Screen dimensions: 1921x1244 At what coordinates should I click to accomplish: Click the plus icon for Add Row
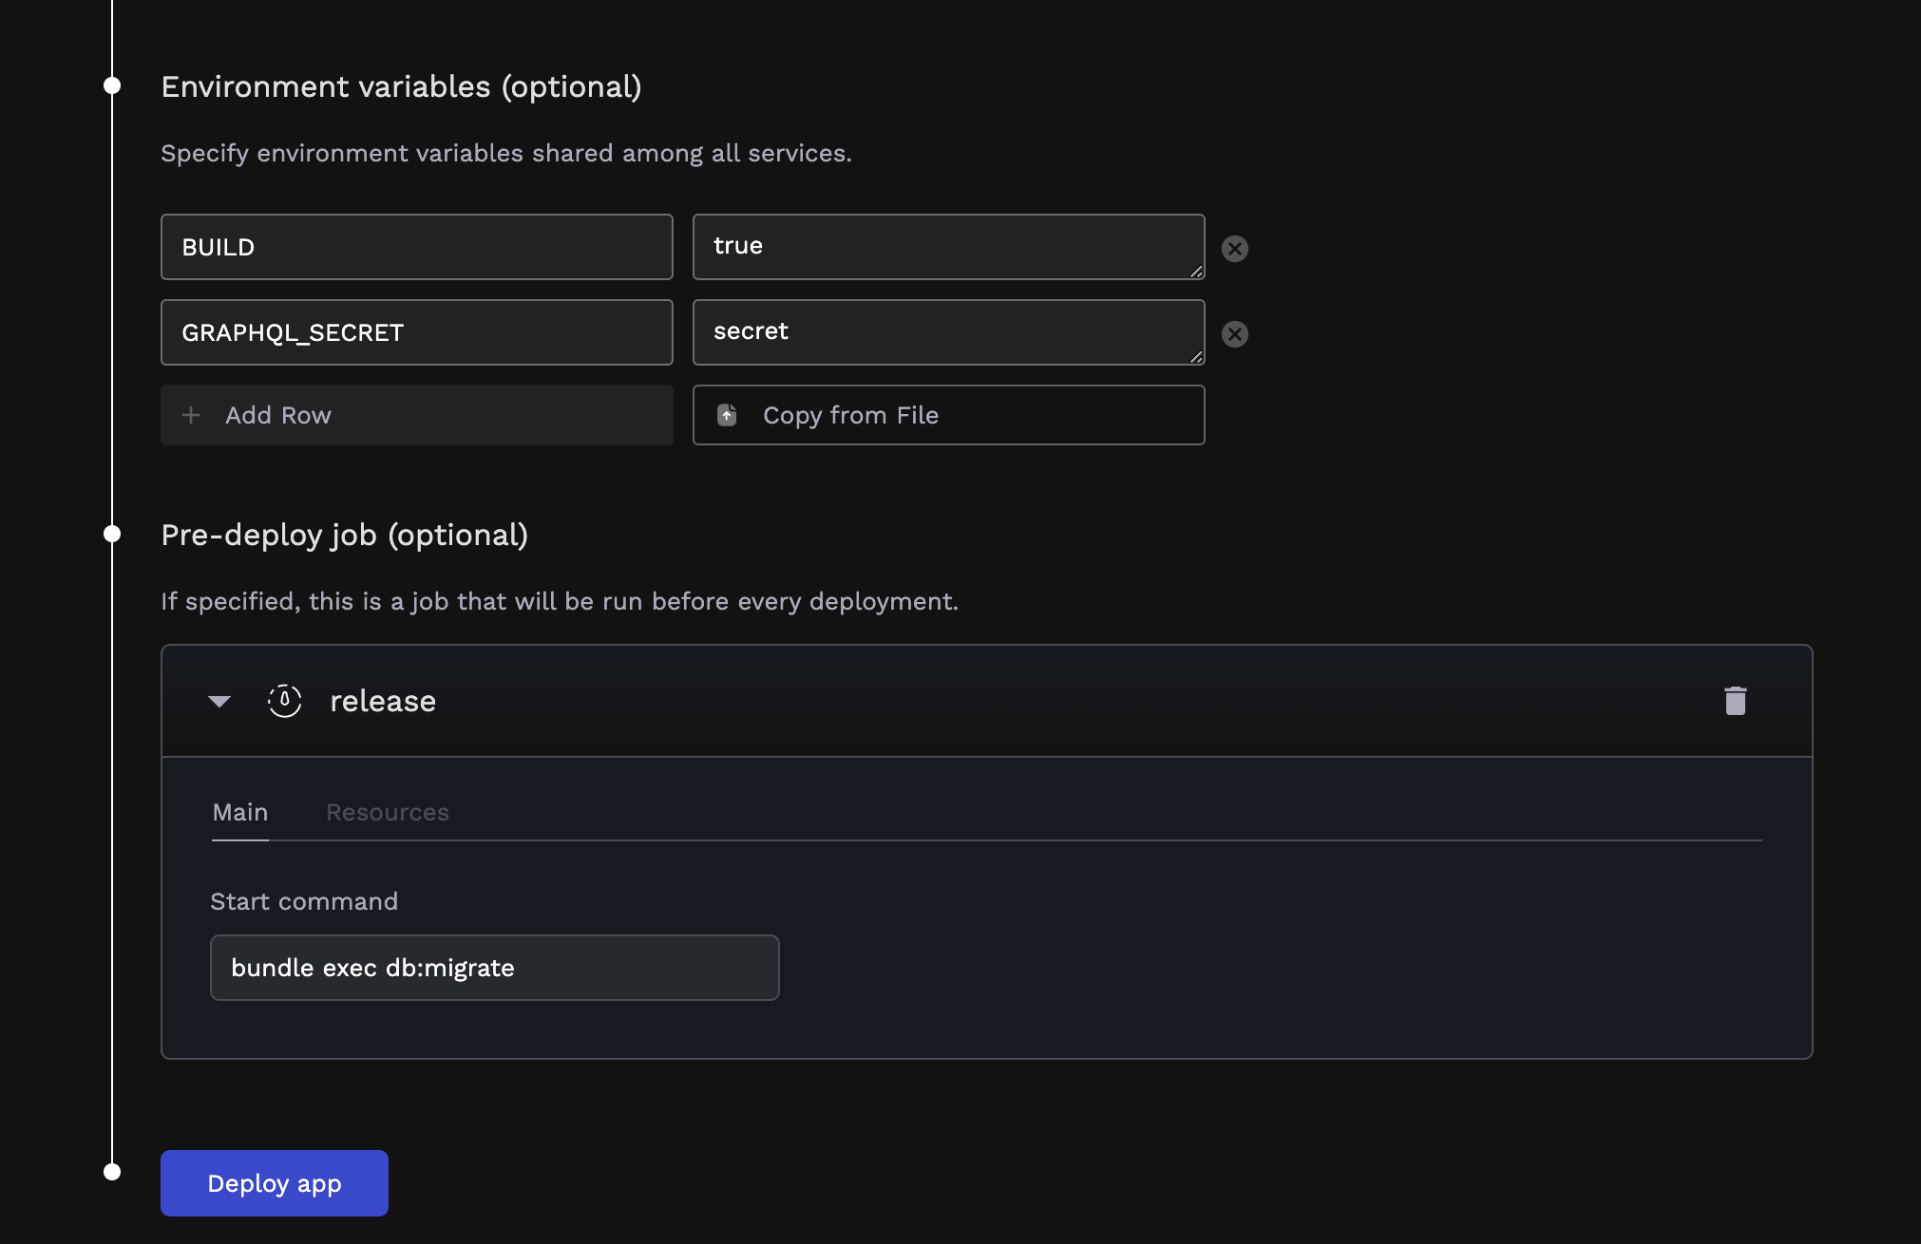tap(191, 415)
